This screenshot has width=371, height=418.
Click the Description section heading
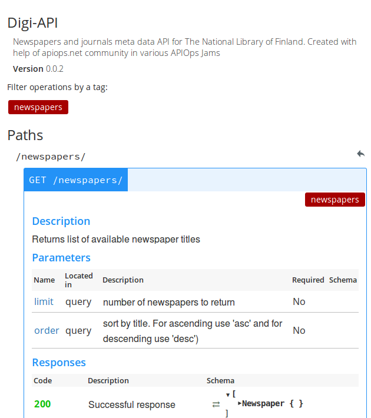(61, 221)
